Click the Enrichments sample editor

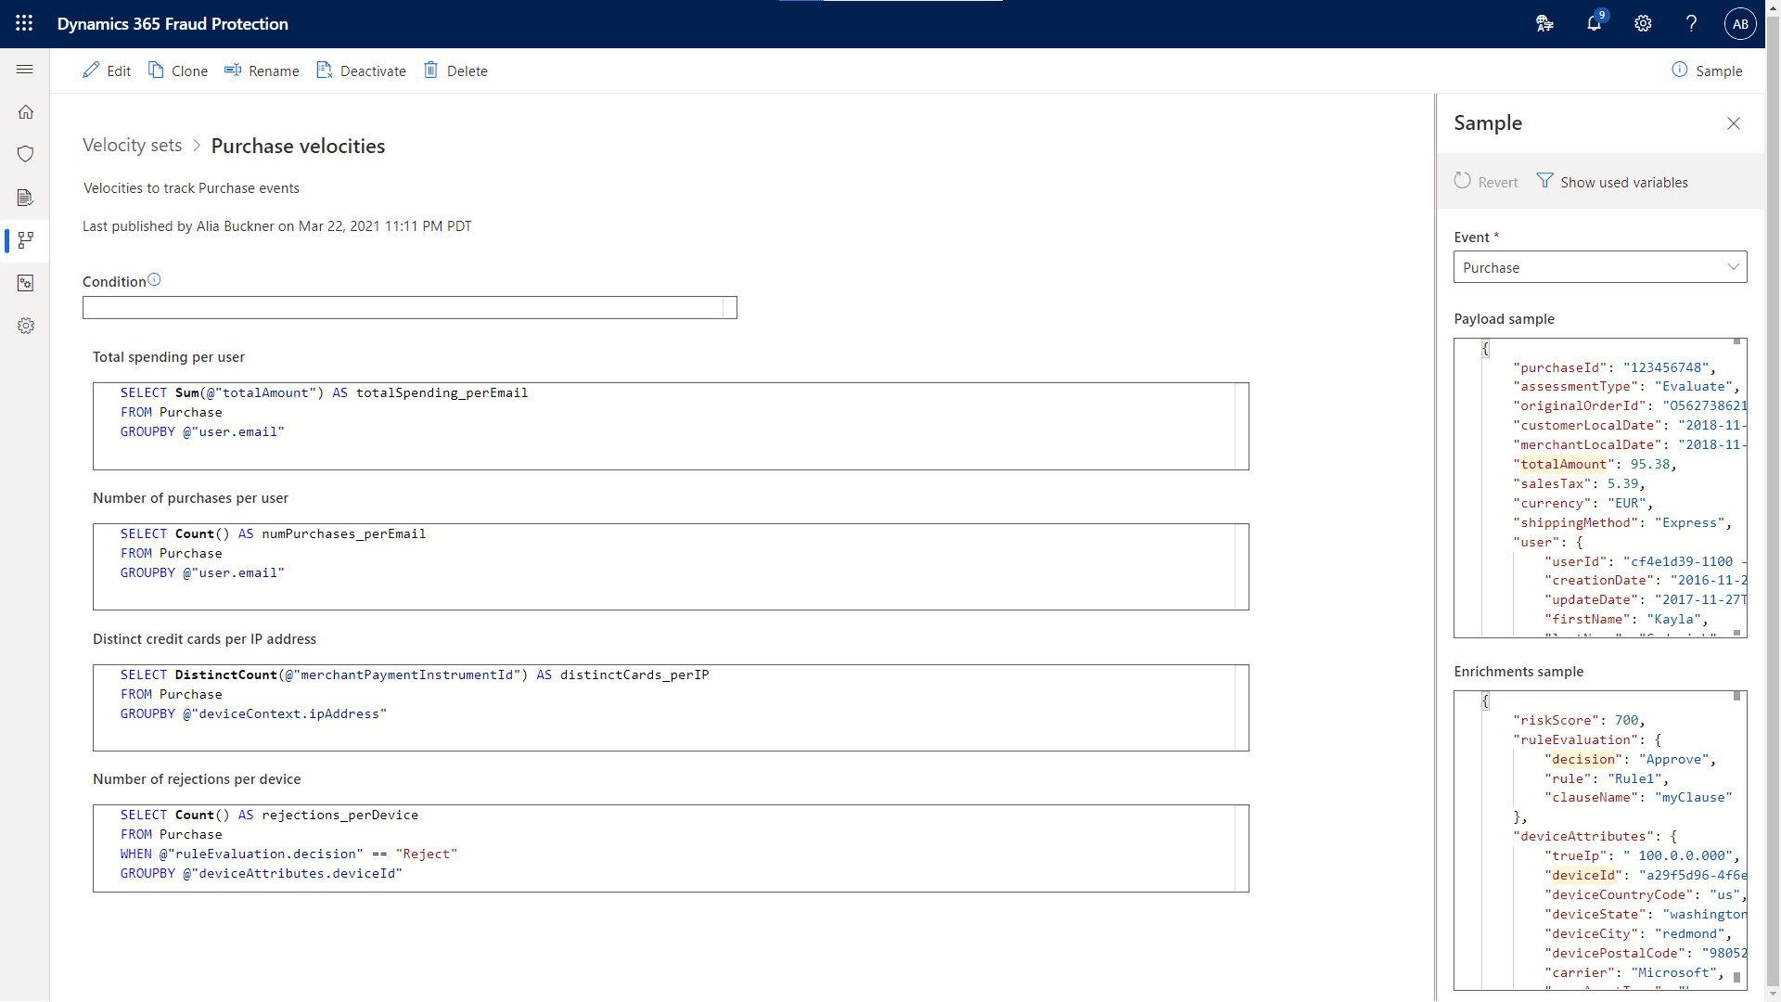[x=1600, y=841]
